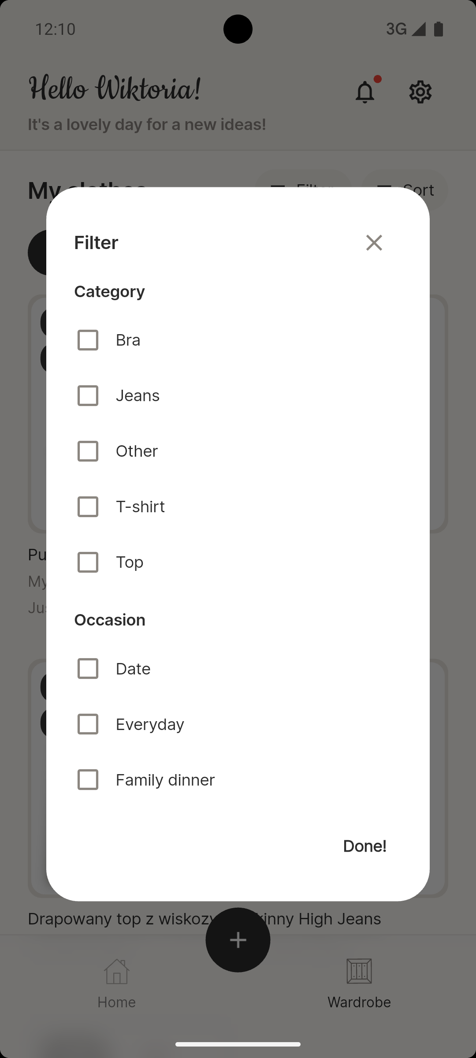Viewport: 476px width, 1058px height.
Task: Tap the Hello Wiktoria greeting text
Action: [114, 88]
